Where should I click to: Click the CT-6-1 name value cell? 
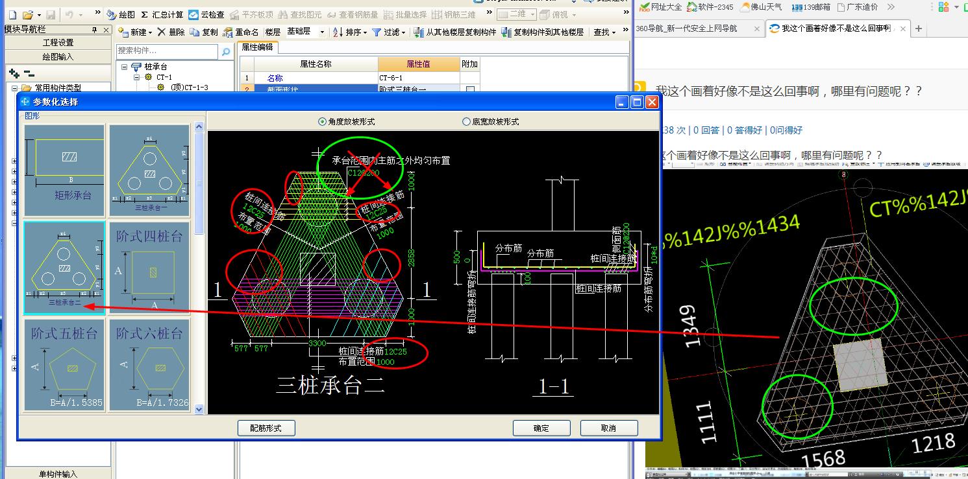(419, 78)
